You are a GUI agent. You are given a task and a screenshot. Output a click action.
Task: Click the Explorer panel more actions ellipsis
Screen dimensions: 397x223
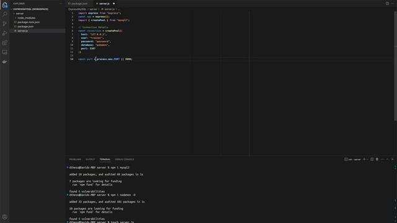coord(61,4)
